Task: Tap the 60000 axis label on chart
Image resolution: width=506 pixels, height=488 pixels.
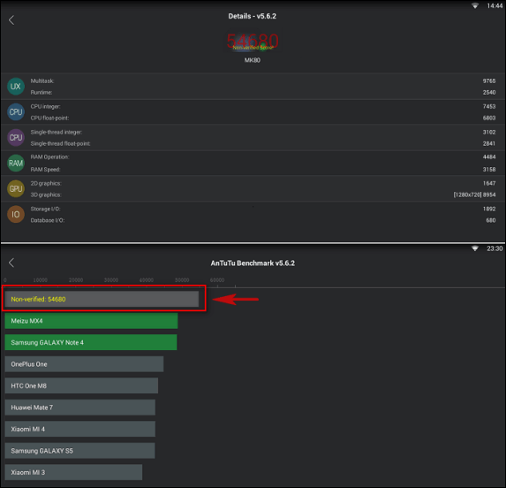Action: pos(217,280)
